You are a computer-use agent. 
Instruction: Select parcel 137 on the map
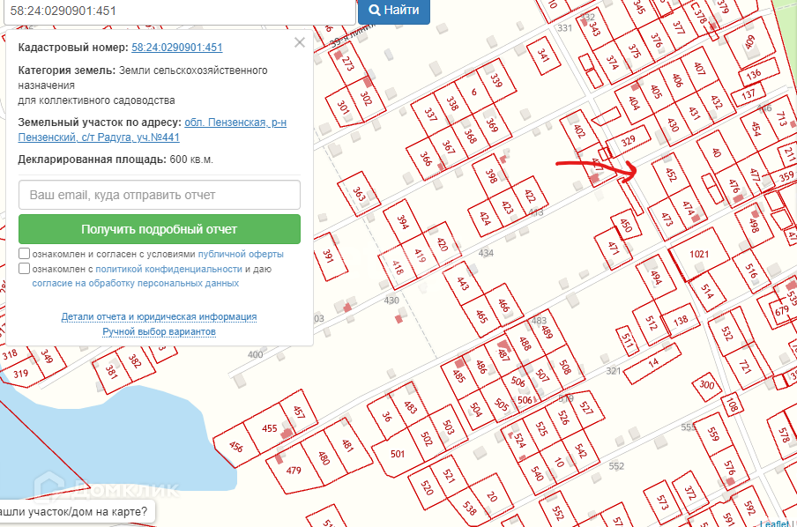[x=749, y=95]
